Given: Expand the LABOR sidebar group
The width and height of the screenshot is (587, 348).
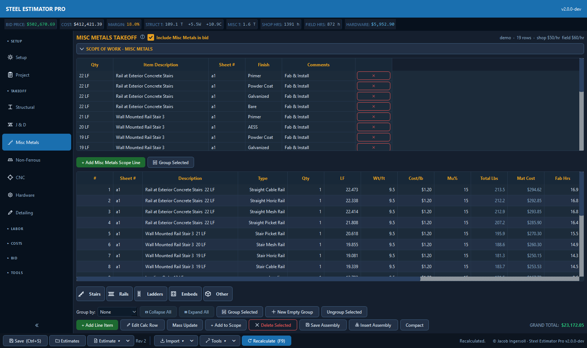Looking at the screenshot, I should point(15,229).
